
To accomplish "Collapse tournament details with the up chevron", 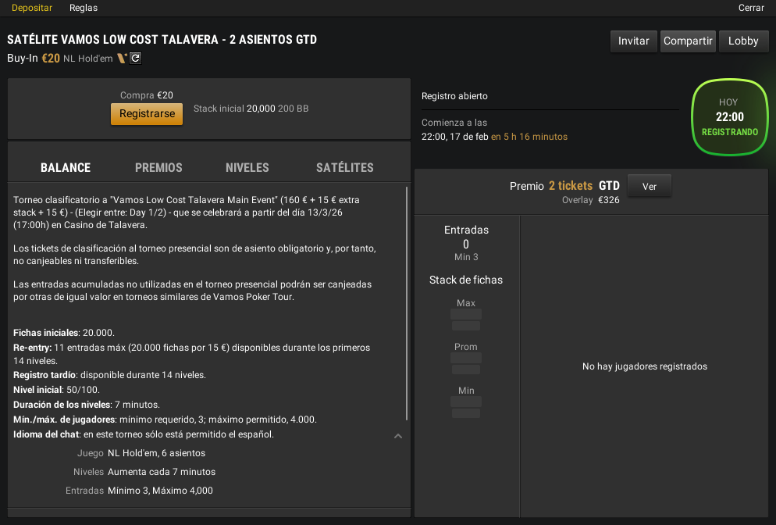I will (398, 436).
